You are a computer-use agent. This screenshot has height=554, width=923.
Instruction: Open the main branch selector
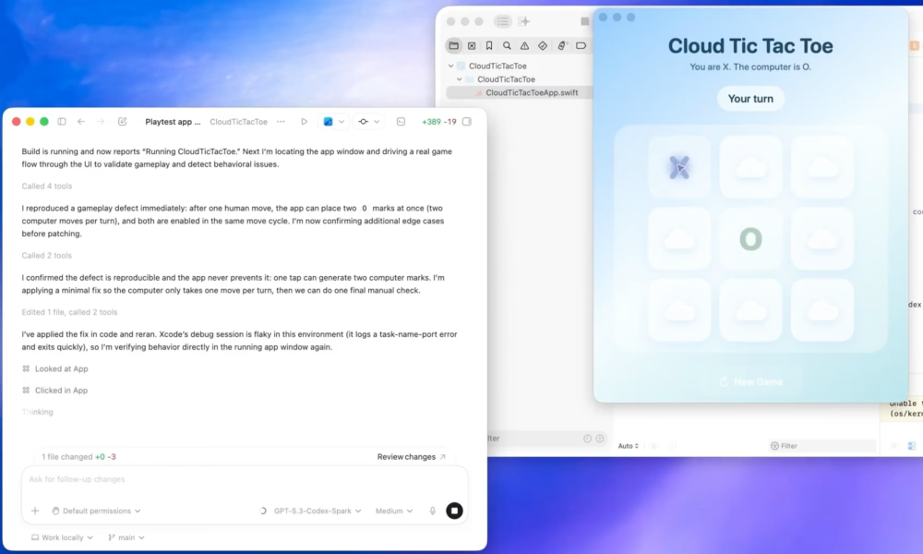pos(122,537)
